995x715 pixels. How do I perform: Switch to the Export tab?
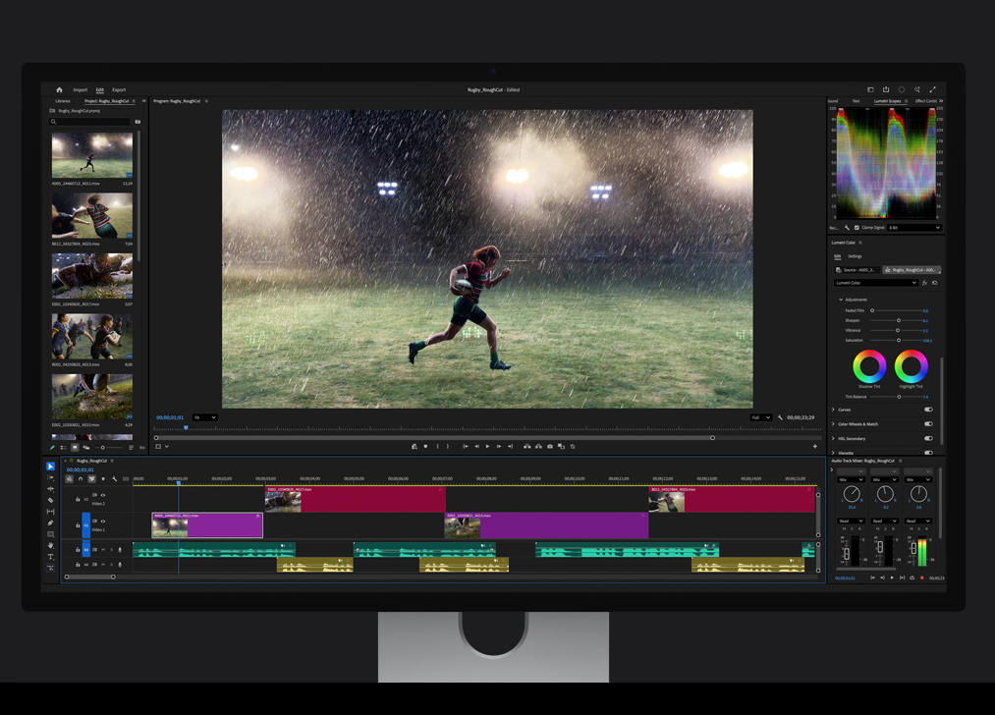coord(119,89)
